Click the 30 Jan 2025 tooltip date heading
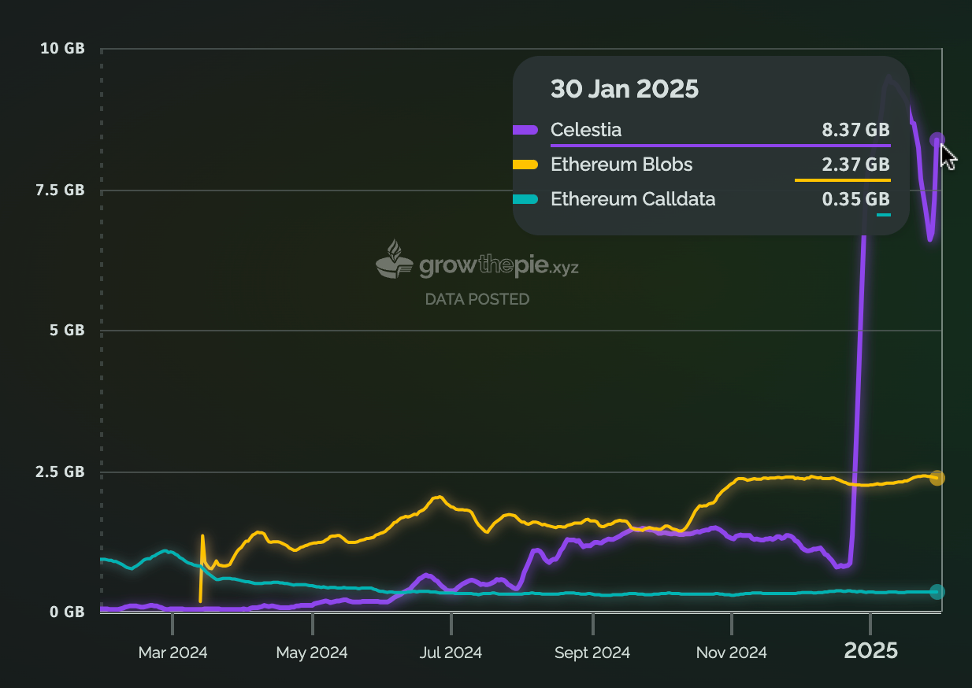Image resolution: width=972 pixels, height=688 pixels. click(x=624, y=89)
